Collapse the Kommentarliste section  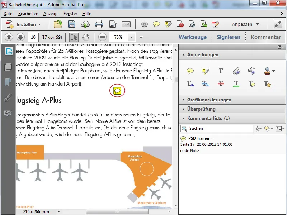pyautogui.click(x=184, y=118)
